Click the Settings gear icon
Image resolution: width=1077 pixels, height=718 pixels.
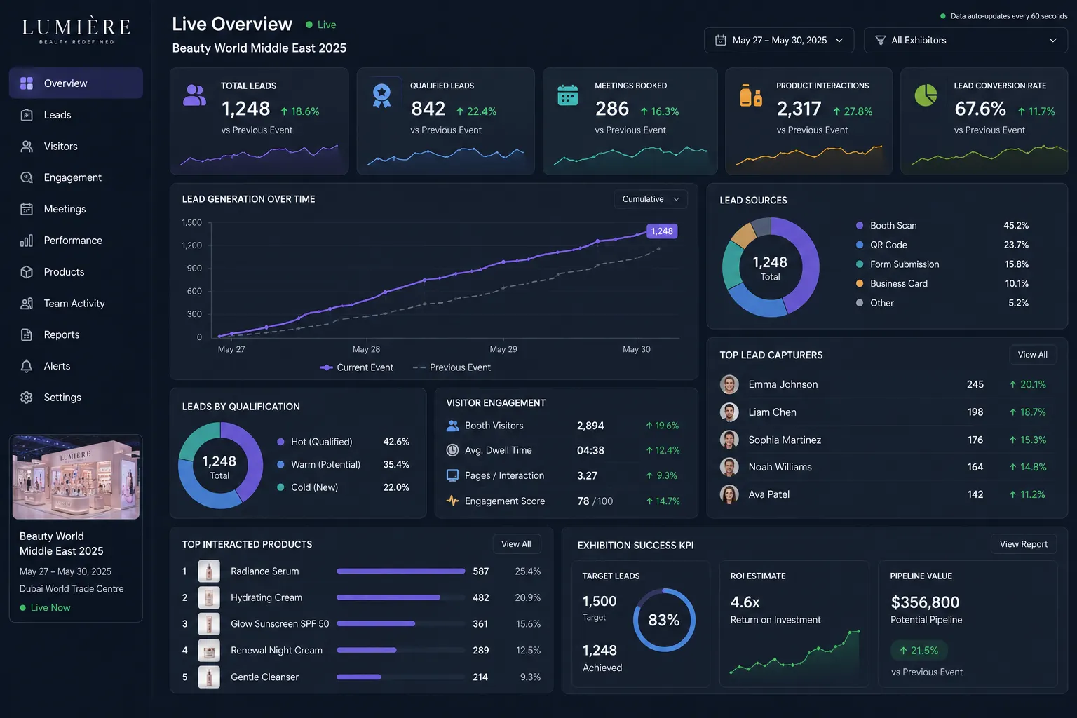click(x=27, y=398)
